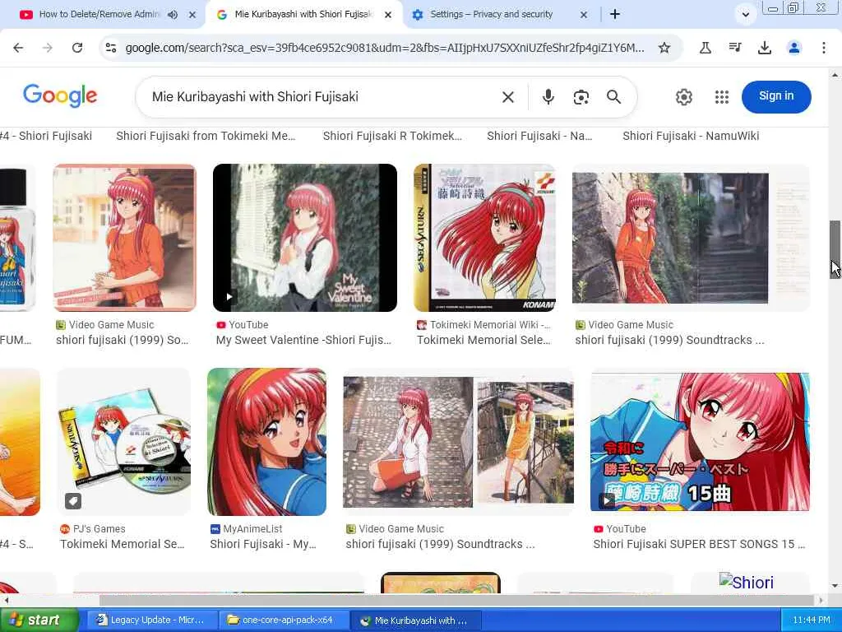The height and width of the screenshot is (632, 842).
Task: Open Tokimeki Memorial Sele... wiki title
Action: (x=483, y=340)
